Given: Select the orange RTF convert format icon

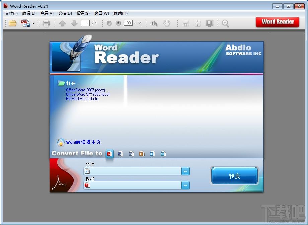Looking at the screenshot, I should [x=142, y=154].
